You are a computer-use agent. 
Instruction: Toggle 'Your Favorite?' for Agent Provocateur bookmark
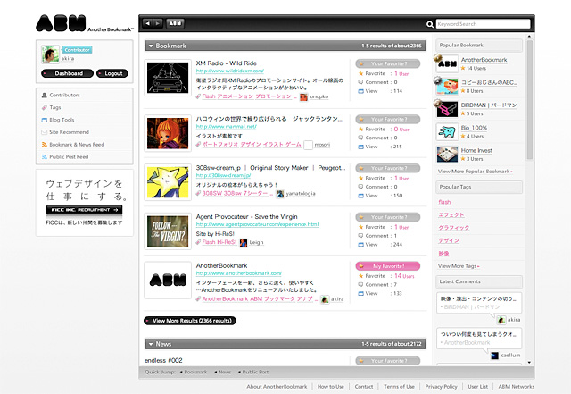(387, 217)
